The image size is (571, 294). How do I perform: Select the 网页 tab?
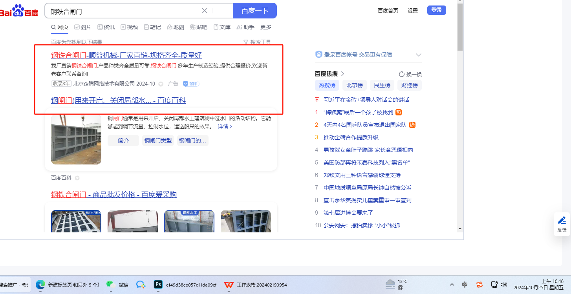pyautogui.click(x=60, y=27)
